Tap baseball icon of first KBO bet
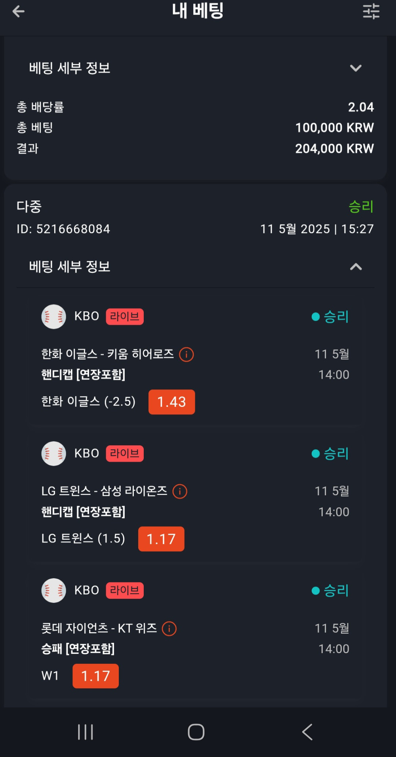This screenshot has height=757, width=396. [x=53, y=316]
